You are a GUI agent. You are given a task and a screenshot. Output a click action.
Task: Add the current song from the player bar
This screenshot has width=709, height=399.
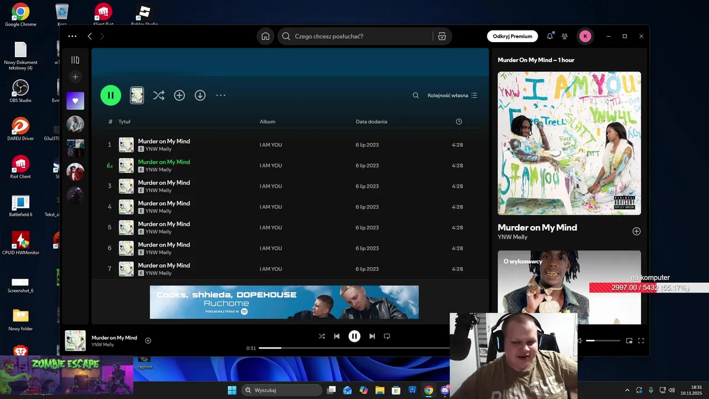[x=148, y=341]
